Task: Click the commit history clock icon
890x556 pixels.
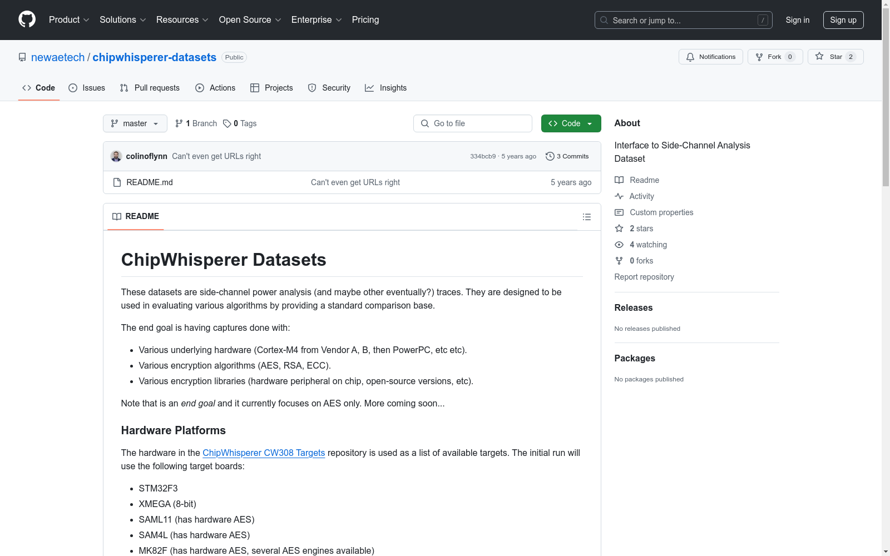Action: click(550, 156)
